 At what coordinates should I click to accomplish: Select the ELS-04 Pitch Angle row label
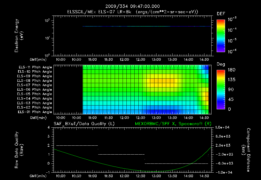pos(35,98)
